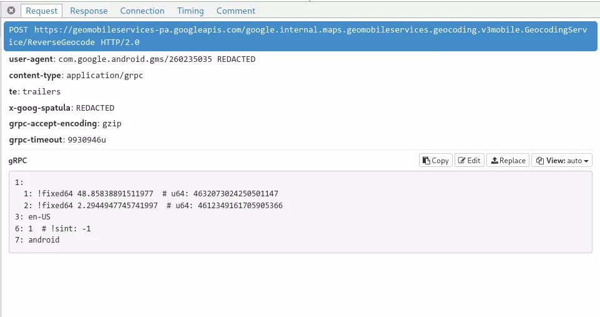This screenshot has height=317, width=600.
Task: Click the Edit button for gRPC body
Action: coord(469,161)
